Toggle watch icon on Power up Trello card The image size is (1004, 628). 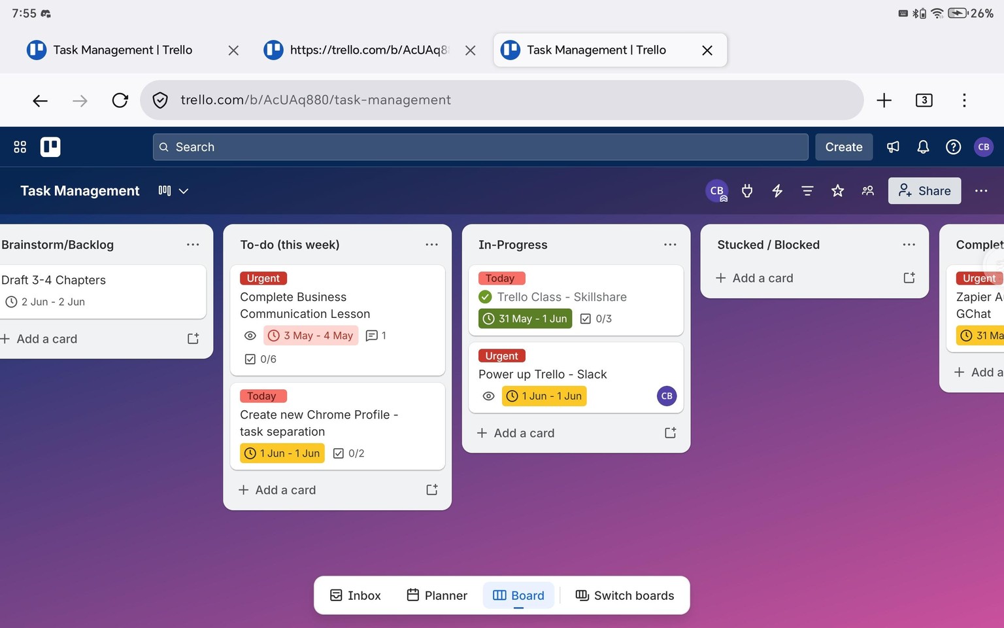[488, 396]
